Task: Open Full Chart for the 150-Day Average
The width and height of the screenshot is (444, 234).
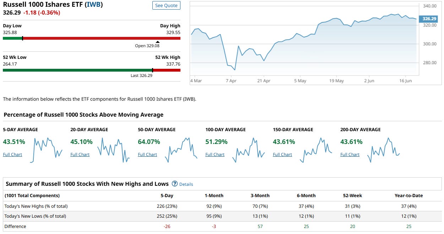Action: pos(282,155)
